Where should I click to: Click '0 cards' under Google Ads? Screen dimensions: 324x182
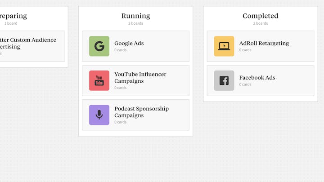pyautogui.click(x=120, y=50)
